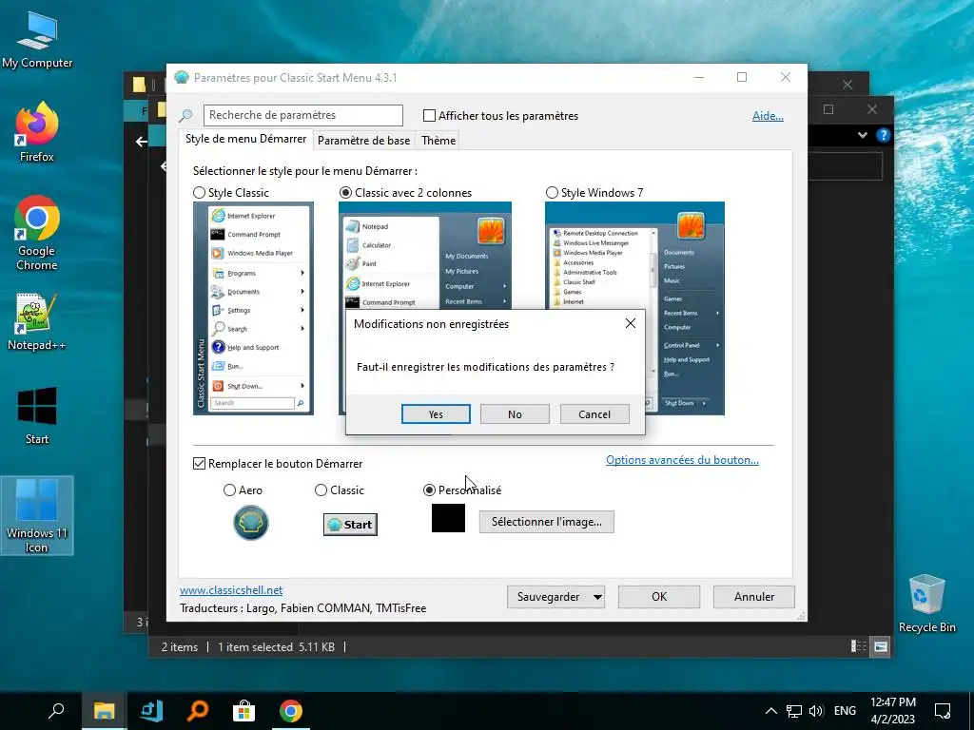Close the Modifications non enregistrées dialog
This screenshot has height=730, width=974.
coord(631,323)
